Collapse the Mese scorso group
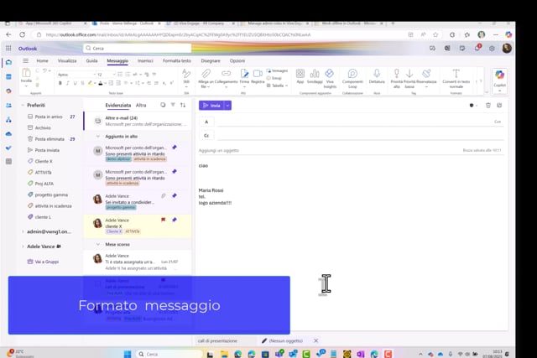 click(97, 244)
